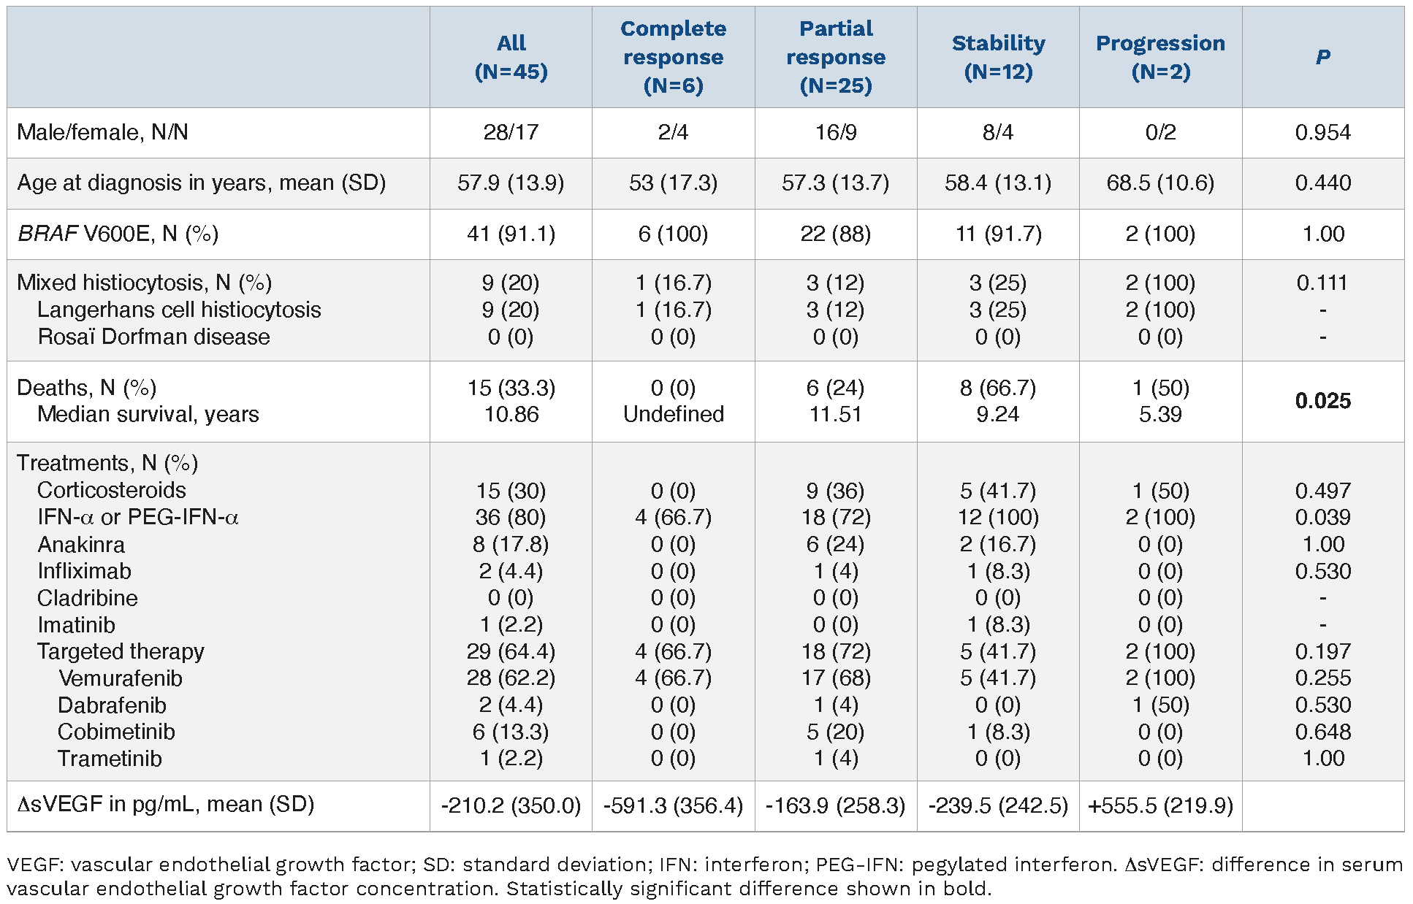1413x904 pixels.
Task: Click the 'Progression (N=2)' column header
Action: 1160,57
